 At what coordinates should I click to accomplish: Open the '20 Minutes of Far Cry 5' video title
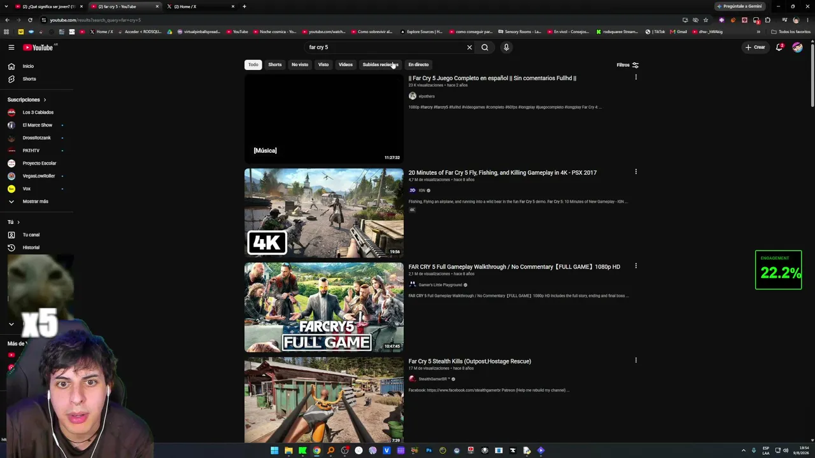click(502, 172)
